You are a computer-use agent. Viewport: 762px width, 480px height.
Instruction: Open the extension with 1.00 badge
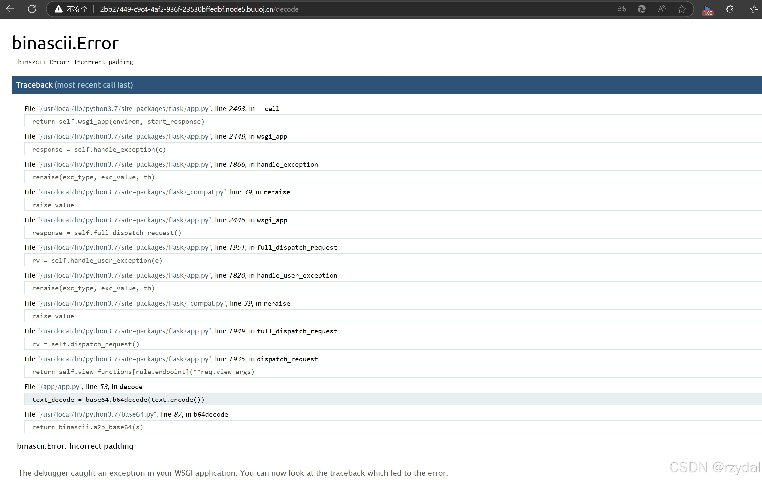pos(707,10)
